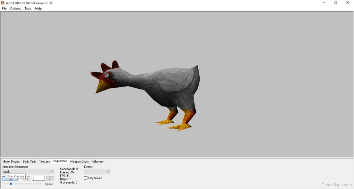Viewport: 354px width, 189px height.
Task: Switch to the Weapon Origin tab
Action: (x=79, y=161)
